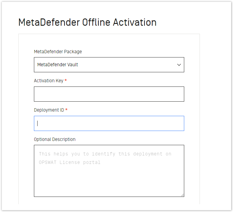Click the 'Optional Description' label text
Viewport: 233px width, 212px height.
point(55,139)
